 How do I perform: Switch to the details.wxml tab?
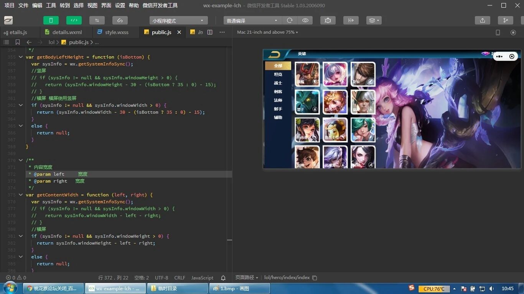click(x=67, y=32)
